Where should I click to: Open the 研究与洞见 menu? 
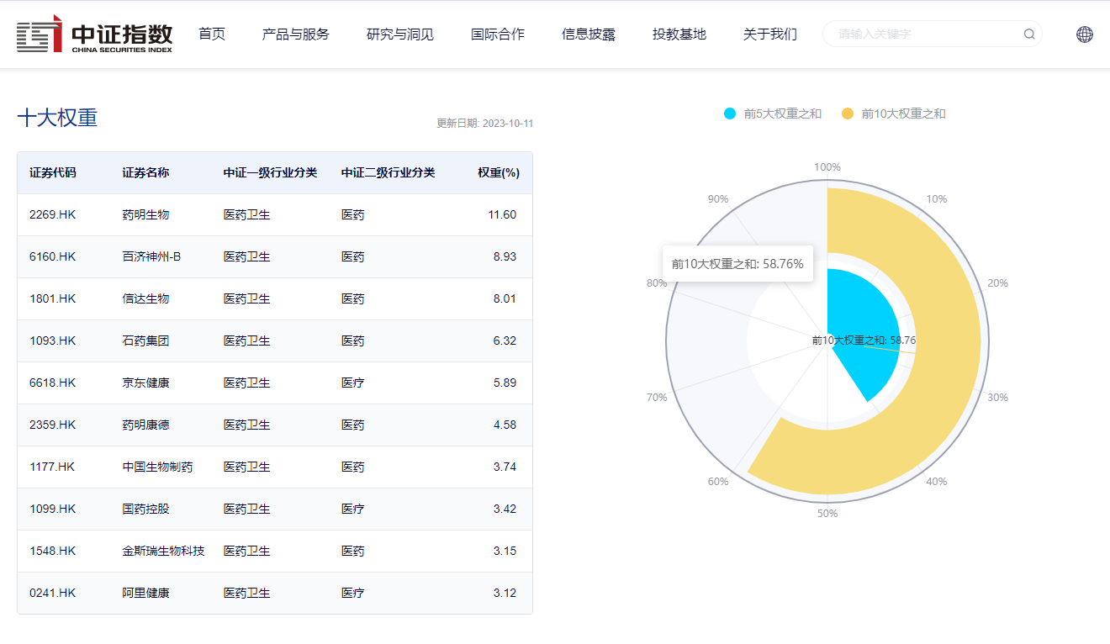(400, 34)
